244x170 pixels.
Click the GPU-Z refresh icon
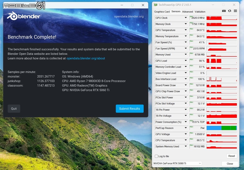pos(230,11)
